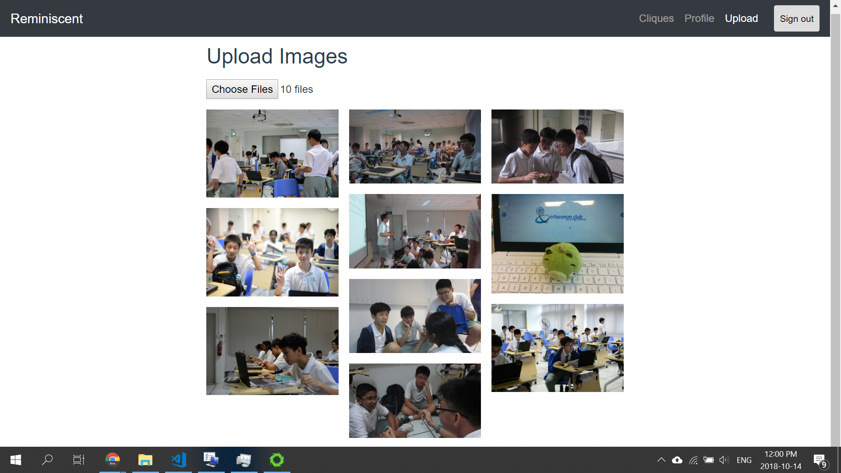The width and height of the screenshot is (841, 473).
Task: Open the Profile page
Action: pos(699,18)
